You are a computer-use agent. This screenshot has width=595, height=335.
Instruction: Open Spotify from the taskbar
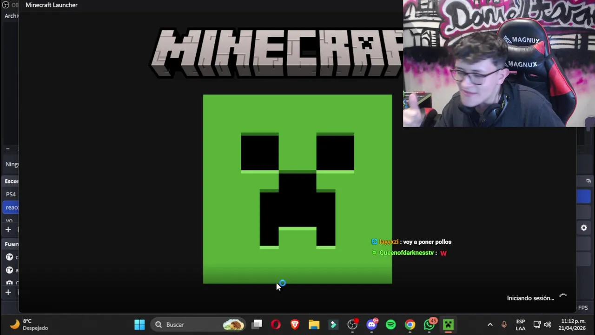[x=390, y=324]
